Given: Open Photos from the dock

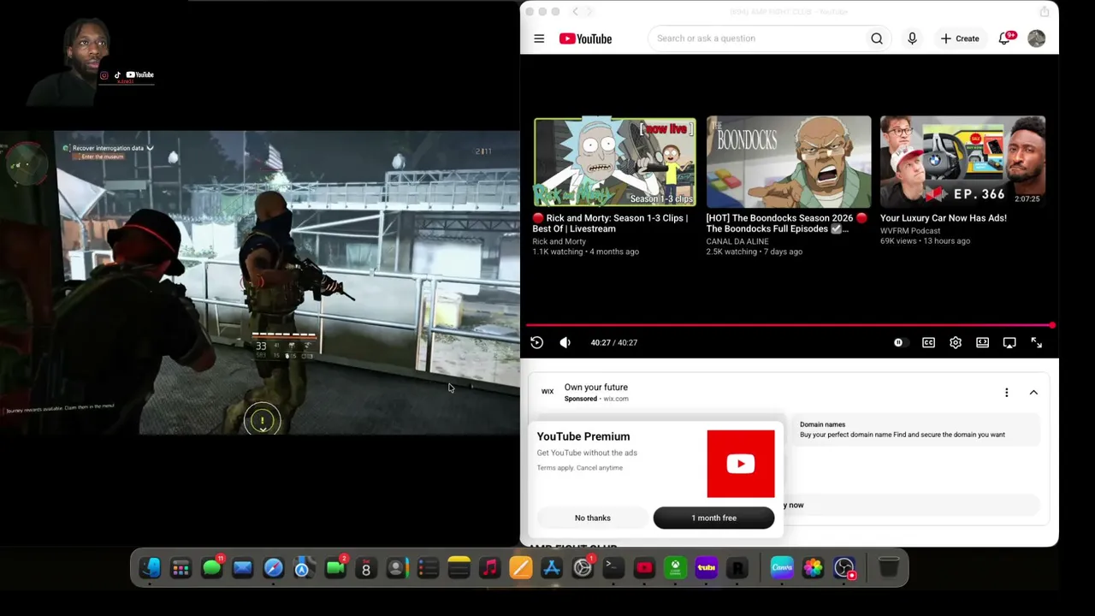Looking at the screenshot, I should 813,567.
